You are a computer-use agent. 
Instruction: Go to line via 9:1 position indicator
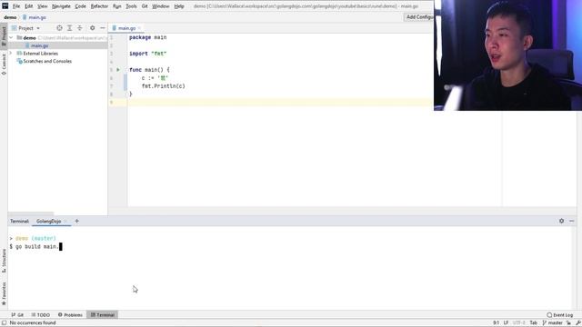[496, 323]
